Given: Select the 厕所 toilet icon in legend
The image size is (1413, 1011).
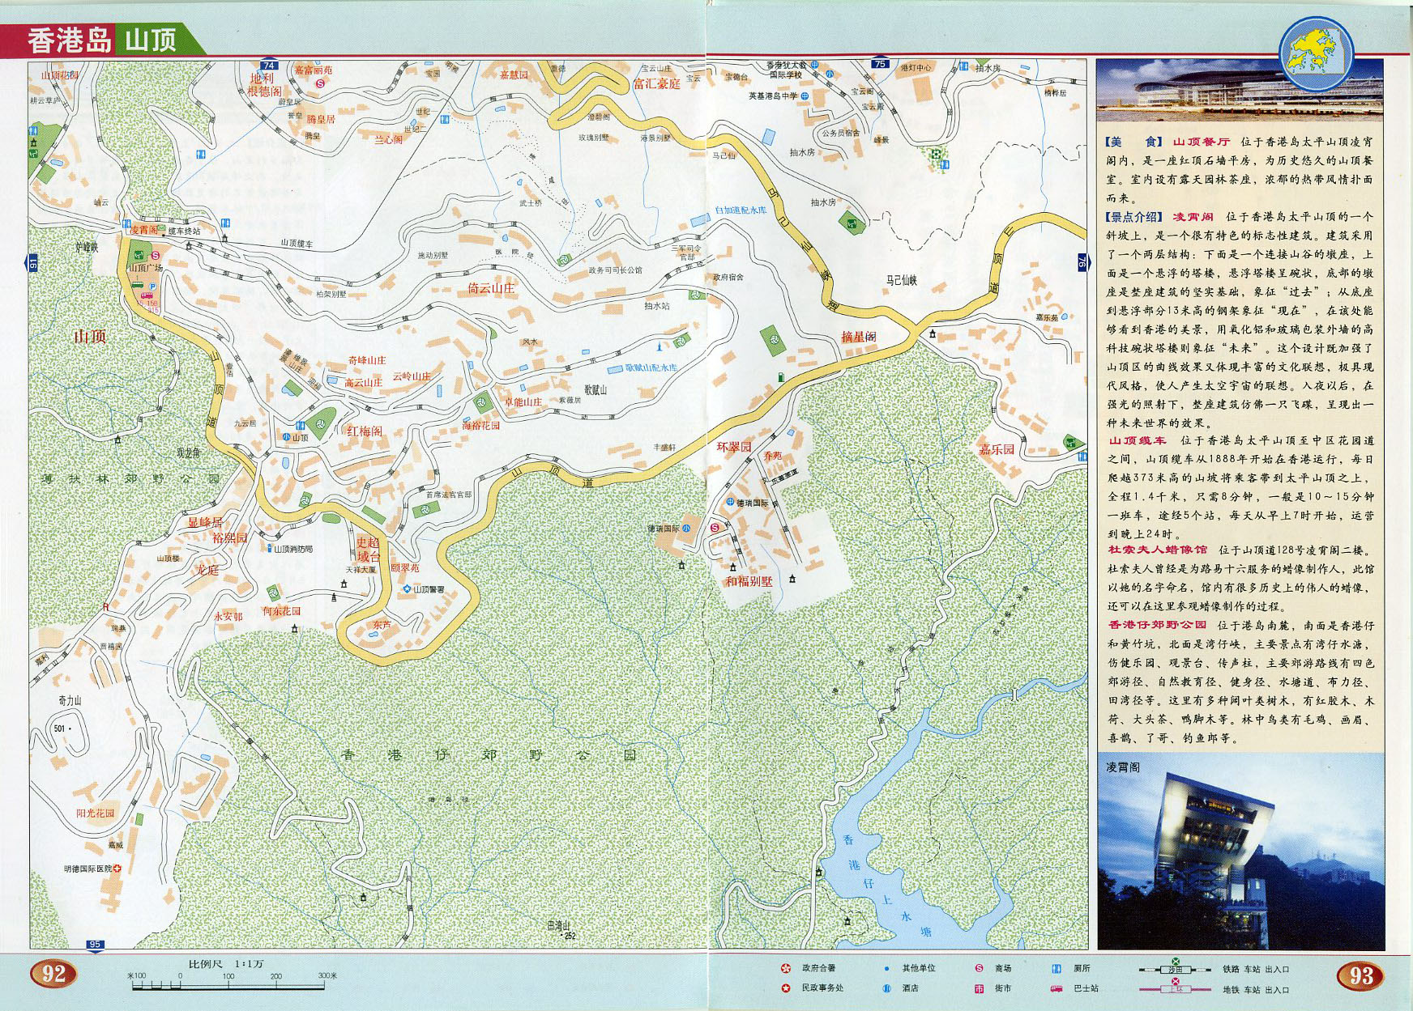Looking at the screenshot, I should [x=1057, y=968].
